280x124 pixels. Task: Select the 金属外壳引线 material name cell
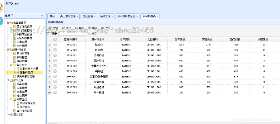[x=99, y=66]
